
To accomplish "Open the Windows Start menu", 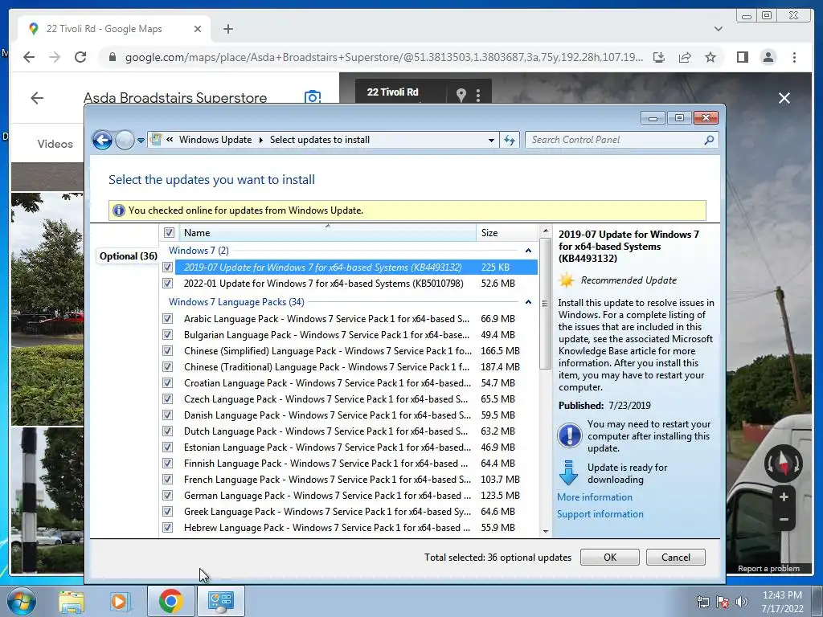I will (x=22, y=601).
